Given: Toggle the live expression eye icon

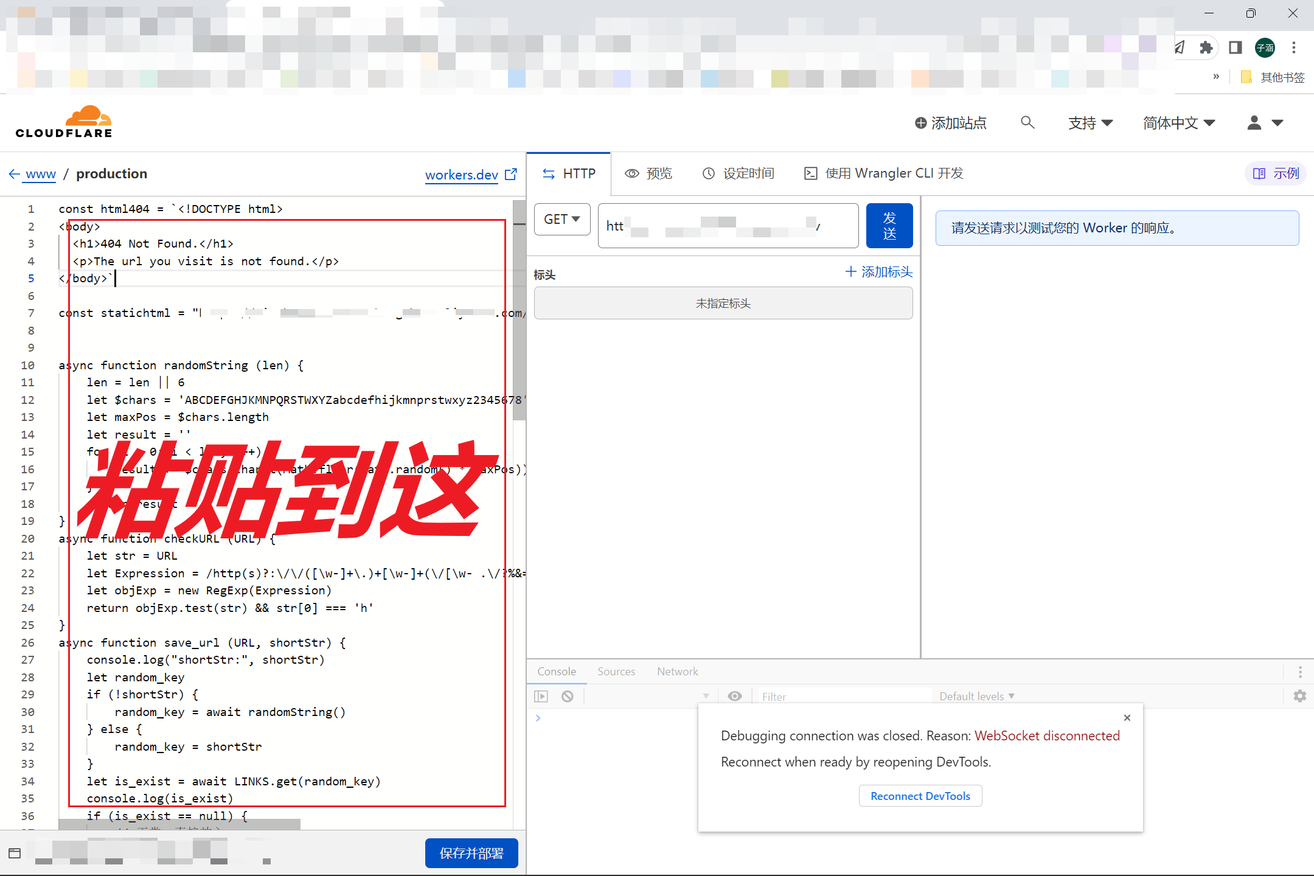Looking at the screenshot, I should [x=735, y=696].
